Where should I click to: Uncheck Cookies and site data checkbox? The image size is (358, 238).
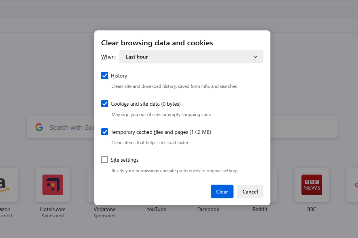[x=104, y=104]
